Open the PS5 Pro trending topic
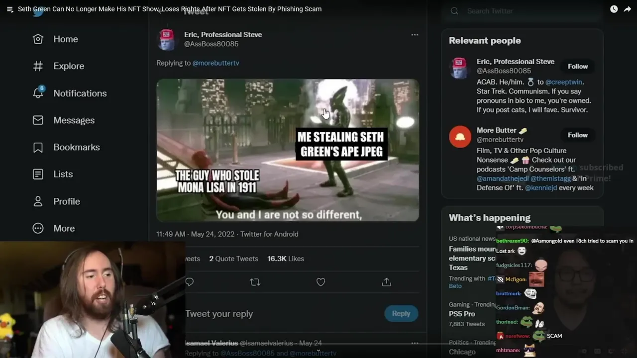Viewport: 637px width, 358px height. [462, 314]
